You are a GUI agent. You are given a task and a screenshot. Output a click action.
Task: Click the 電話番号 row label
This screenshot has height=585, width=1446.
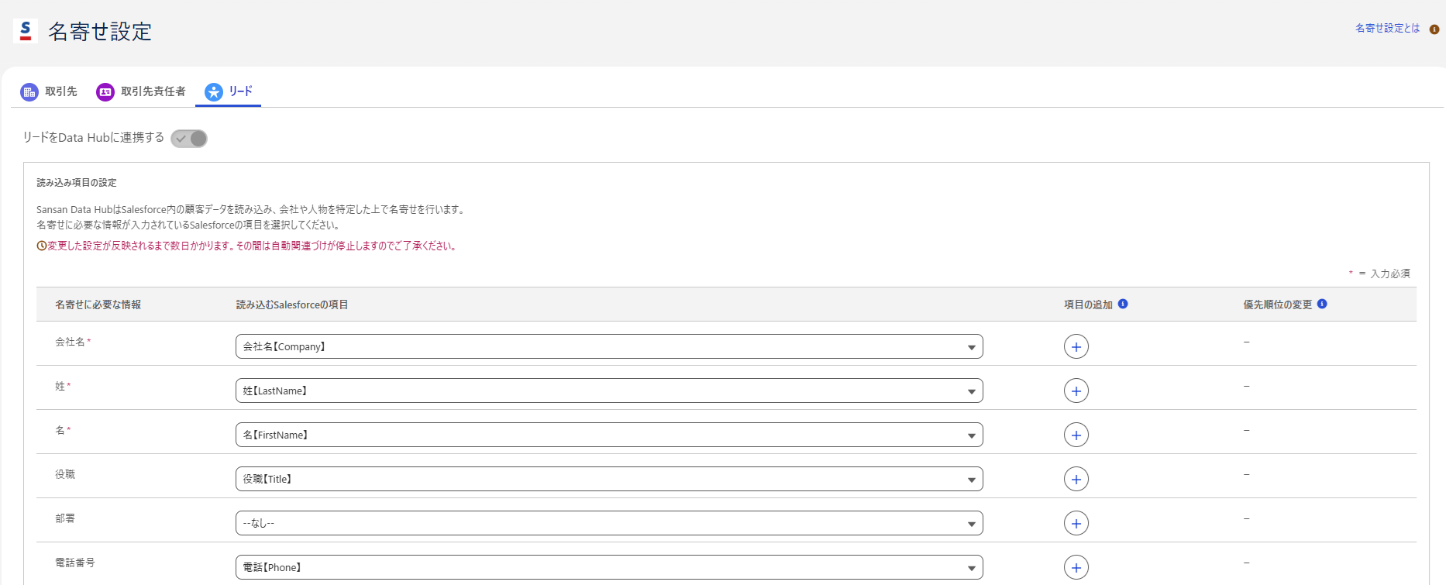click(75, 563)
